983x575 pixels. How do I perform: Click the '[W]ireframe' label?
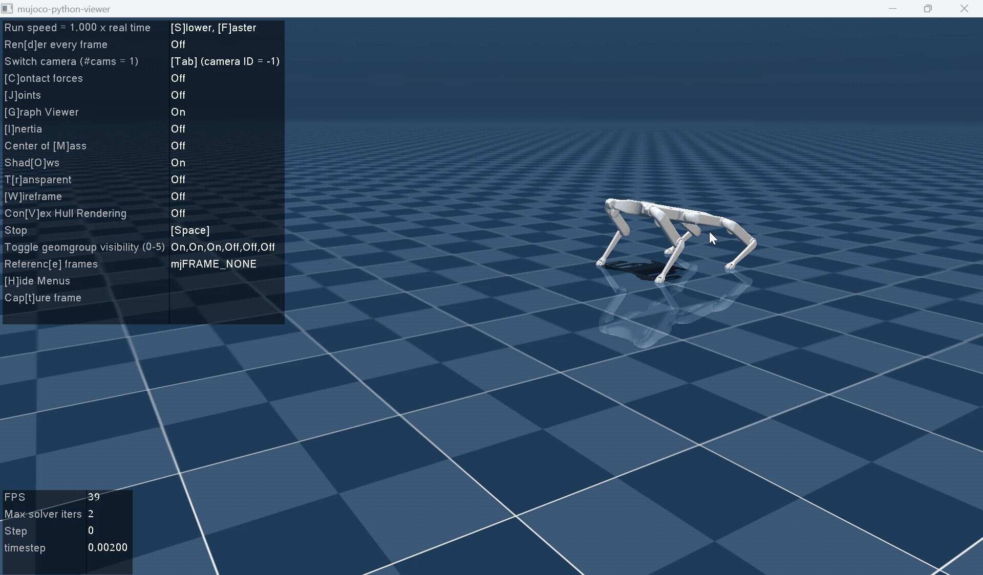(x=33, y=196)
